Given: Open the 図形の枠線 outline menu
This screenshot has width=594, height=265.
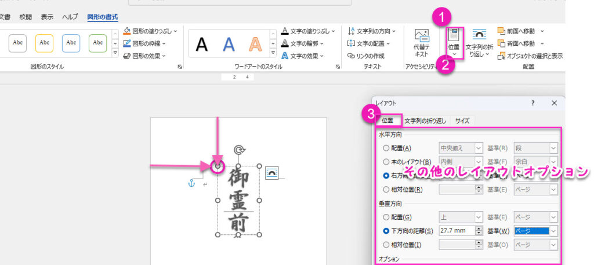Looking at the screenshot, I should click(144, 43).
